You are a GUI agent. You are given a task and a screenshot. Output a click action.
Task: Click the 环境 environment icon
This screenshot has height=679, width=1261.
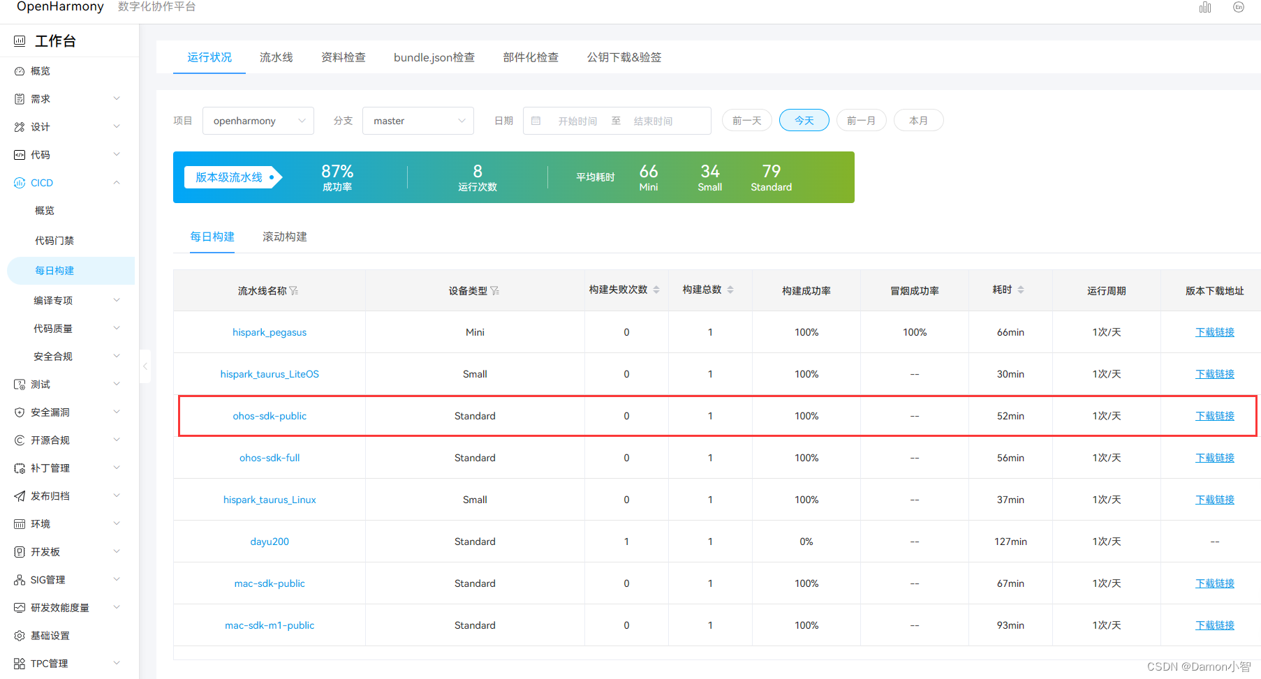pyautogui.click(x=20, y=524)
